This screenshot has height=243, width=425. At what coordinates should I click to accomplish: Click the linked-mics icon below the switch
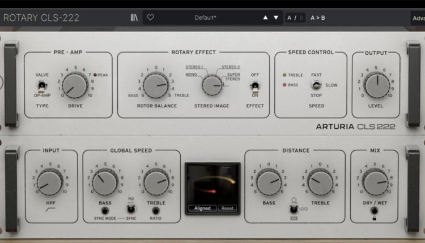tap(294, 218)
